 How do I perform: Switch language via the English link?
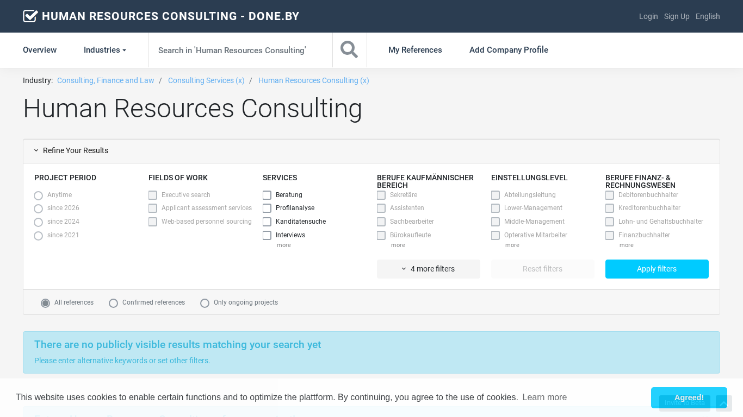pyautogui.click(x=708, y=16)
